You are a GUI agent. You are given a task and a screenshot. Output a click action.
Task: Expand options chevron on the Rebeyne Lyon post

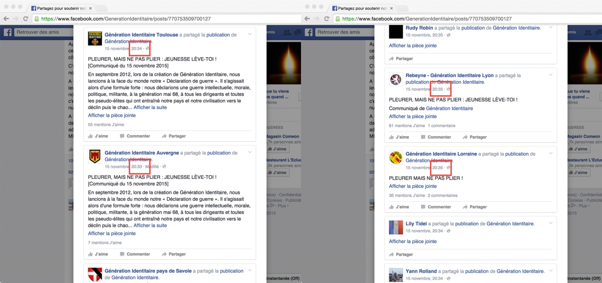click(551, 75)
